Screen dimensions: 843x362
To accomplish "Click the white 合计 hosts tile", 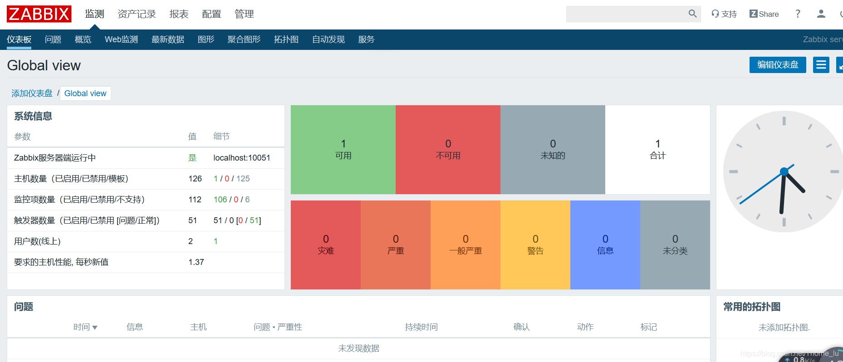I will point(657,150).
